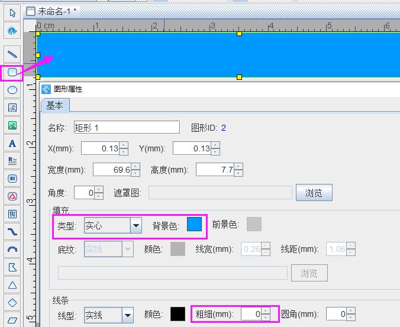Click the 图形属性 dialog title
Viewport: 400px width, 327px height.
tap(68, 89)
